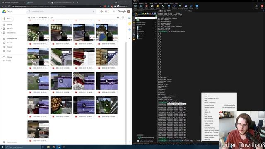Click the X server toolbar icon
The height and width of the screenshot is (149, 265).
tap(257, 6)
